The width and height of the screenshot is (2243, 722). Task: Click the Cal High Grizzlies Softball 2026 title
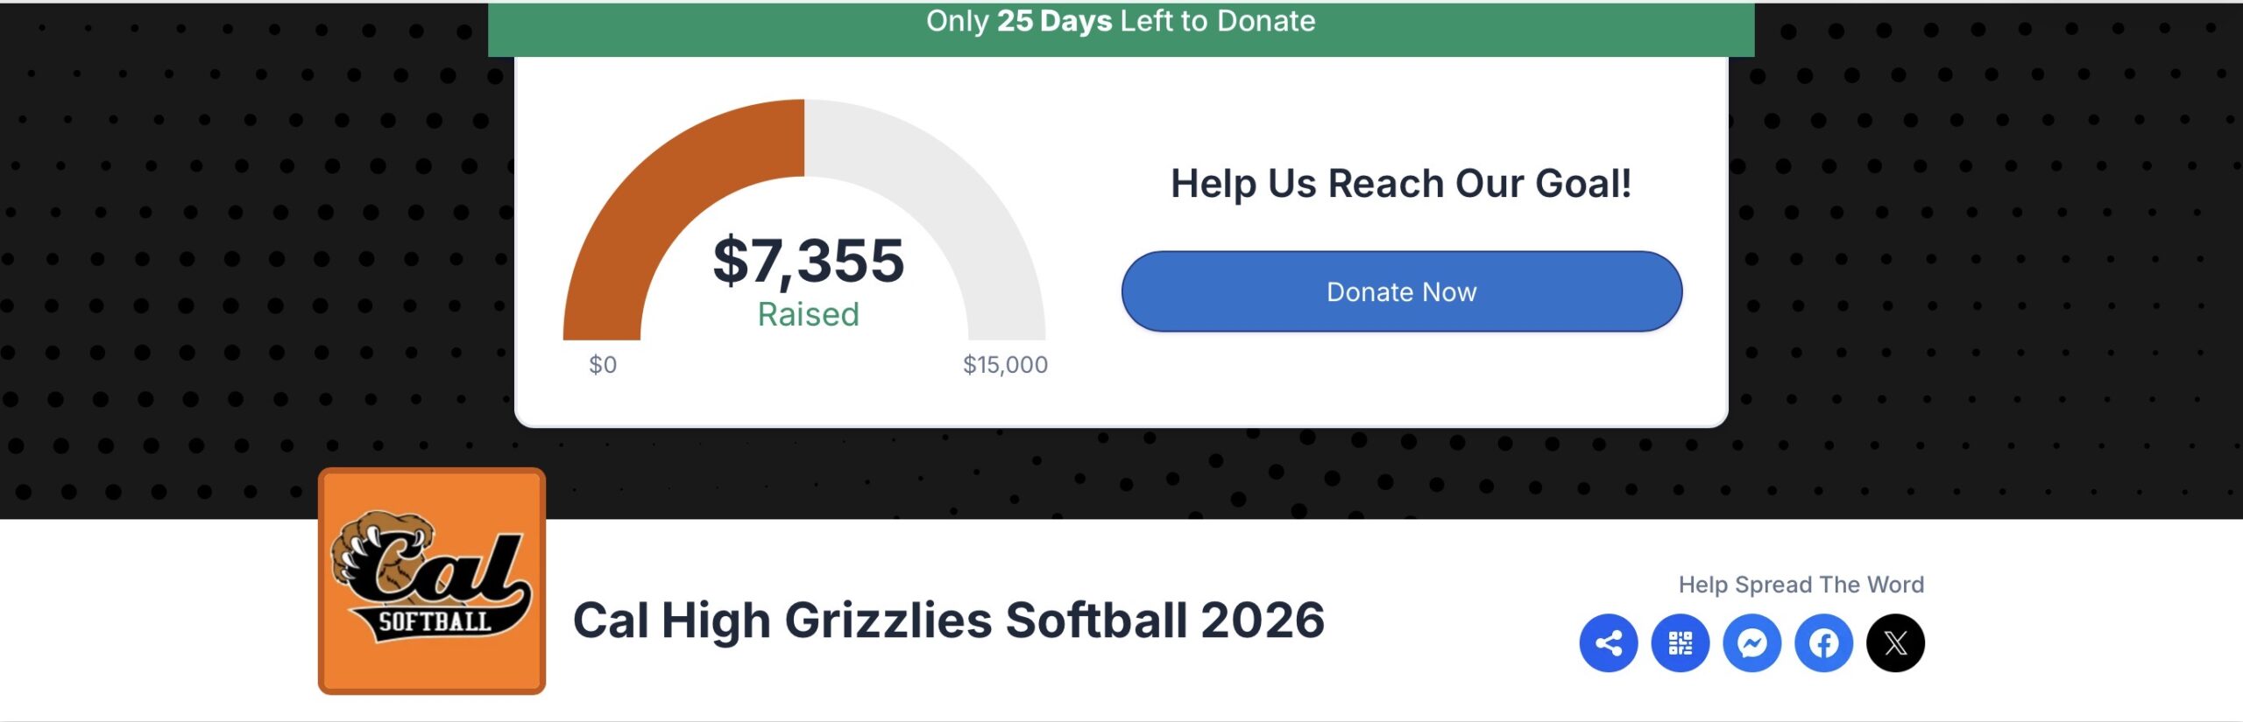(x=948, y=620)
